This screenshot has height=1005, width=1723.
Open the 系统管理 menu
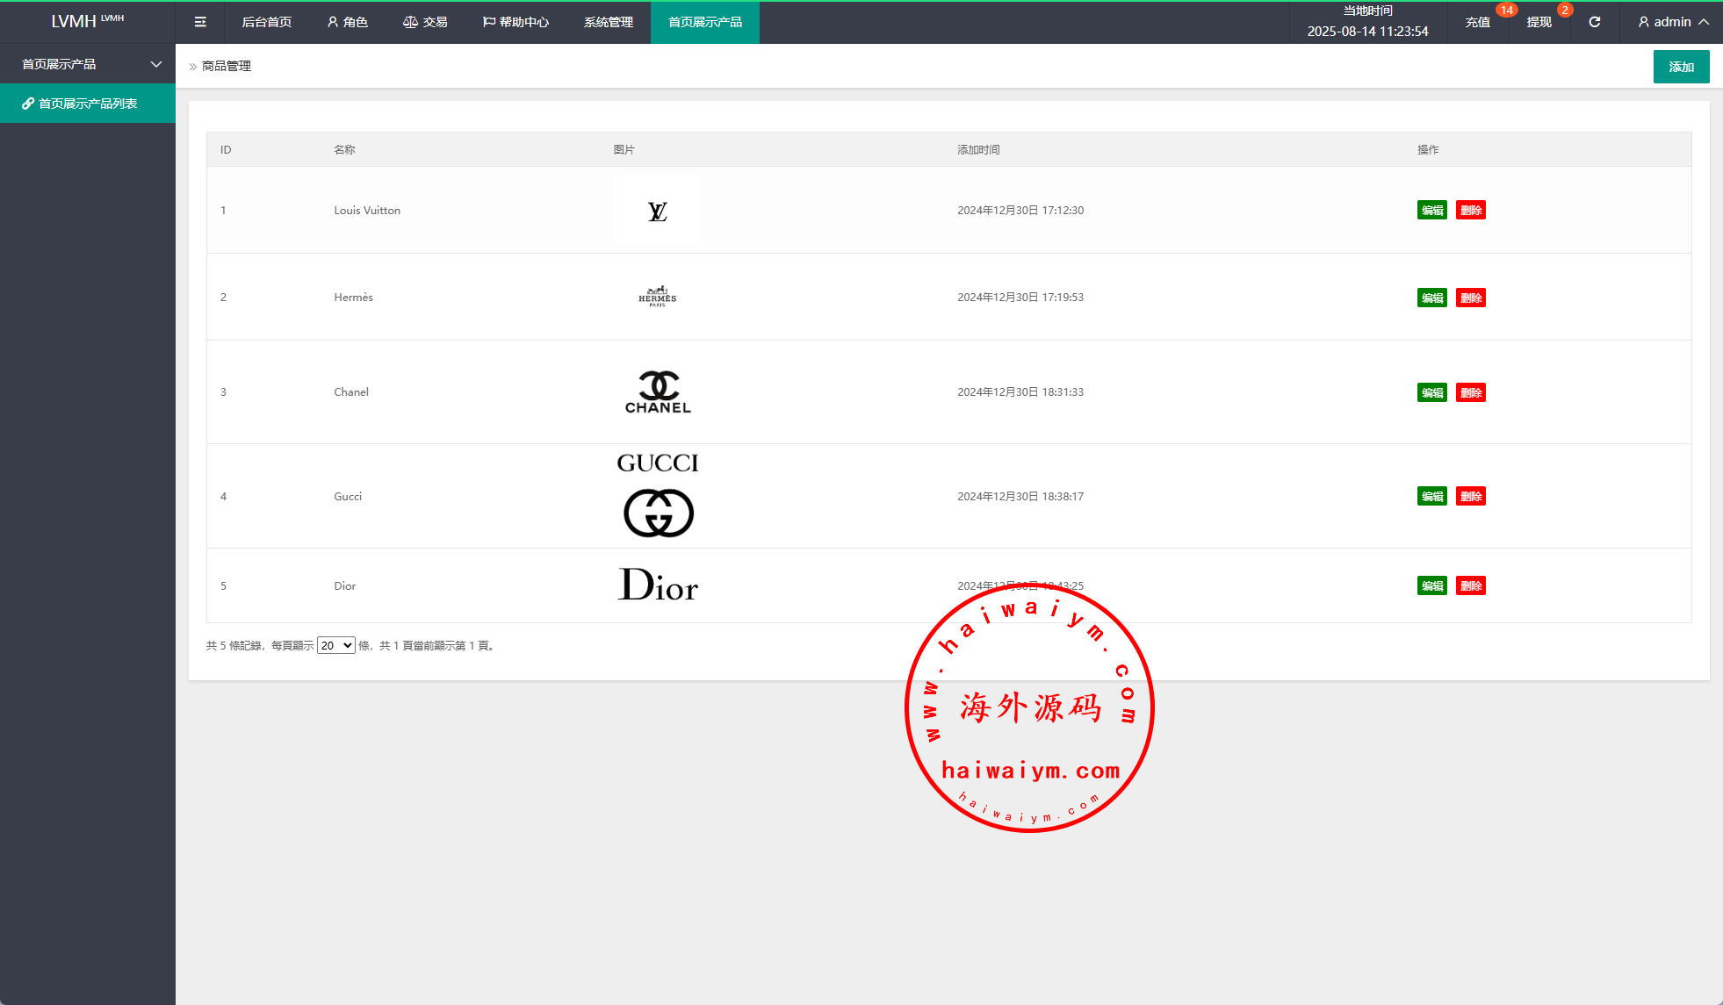click(x=608, y=22)
